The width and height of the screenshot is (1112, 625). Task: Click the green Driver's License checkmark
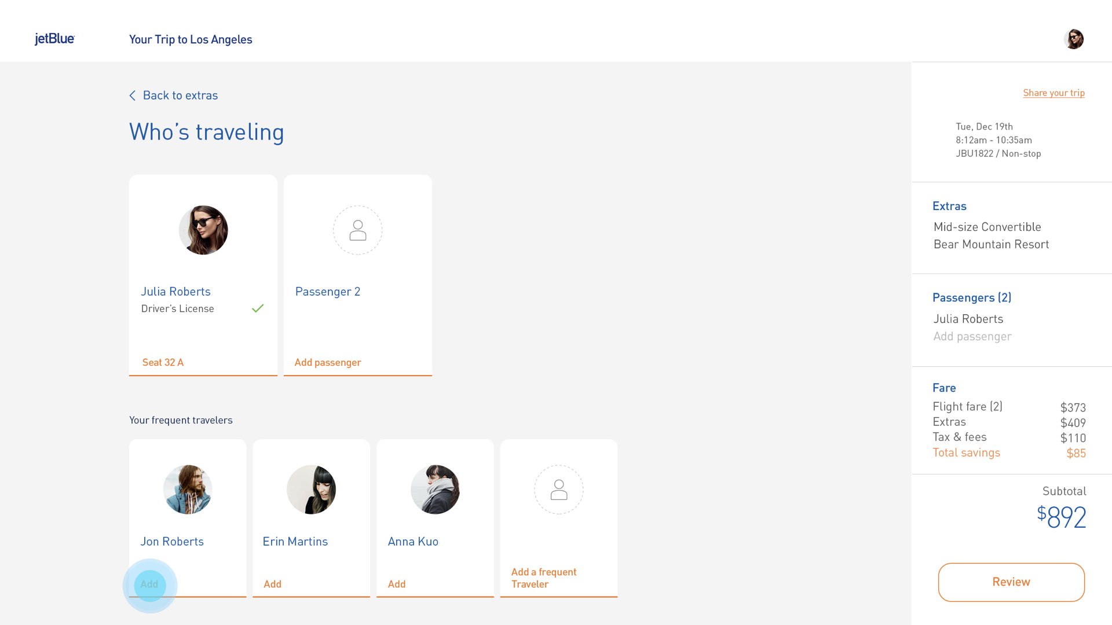[258, 308]
